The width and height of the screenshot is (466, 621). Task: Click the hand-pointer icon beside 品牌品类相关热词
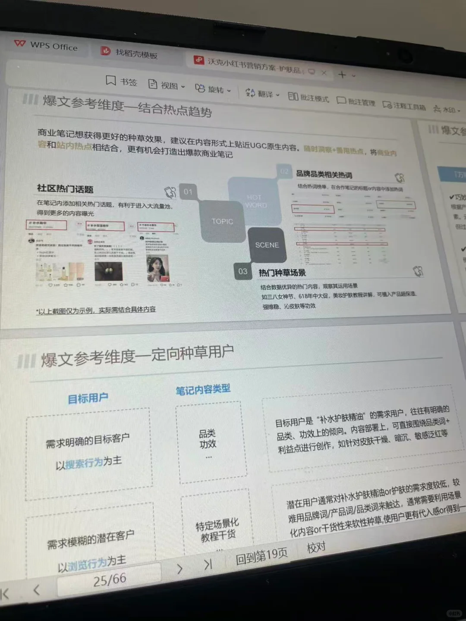pyautogui.click(x=400, y=177)
